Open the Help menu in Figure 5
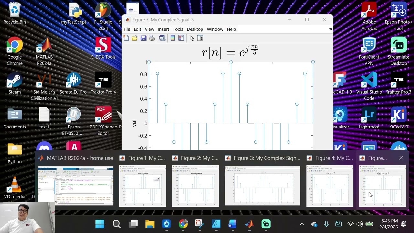414x233 pixels. pos(231,29)
